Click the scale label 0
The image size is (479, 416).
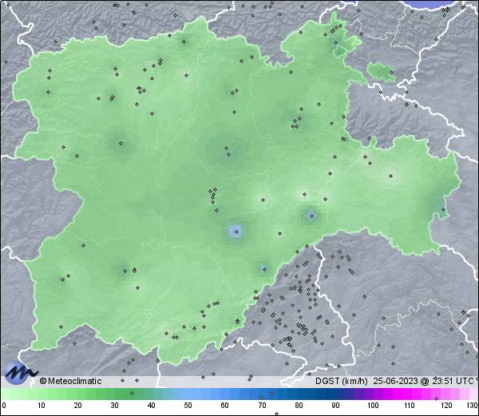pos(3,406)
